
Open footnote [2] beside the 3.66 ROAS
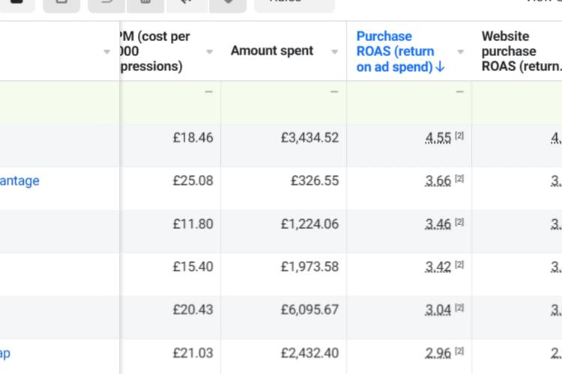459,179
